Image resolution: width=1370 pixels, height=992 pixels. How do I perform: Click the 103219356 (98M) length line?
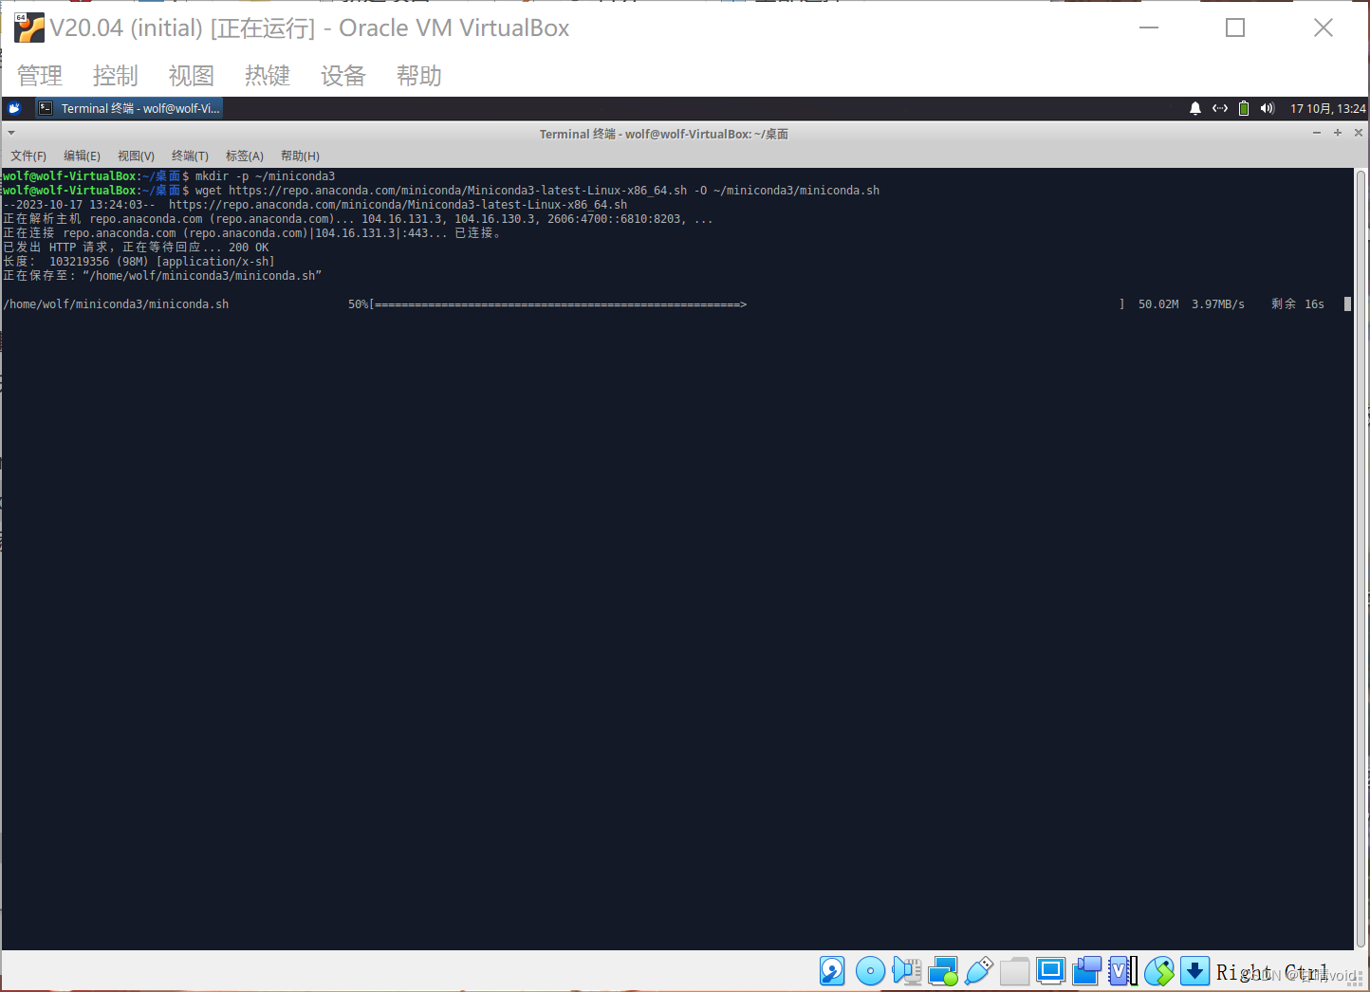[139, 262]
